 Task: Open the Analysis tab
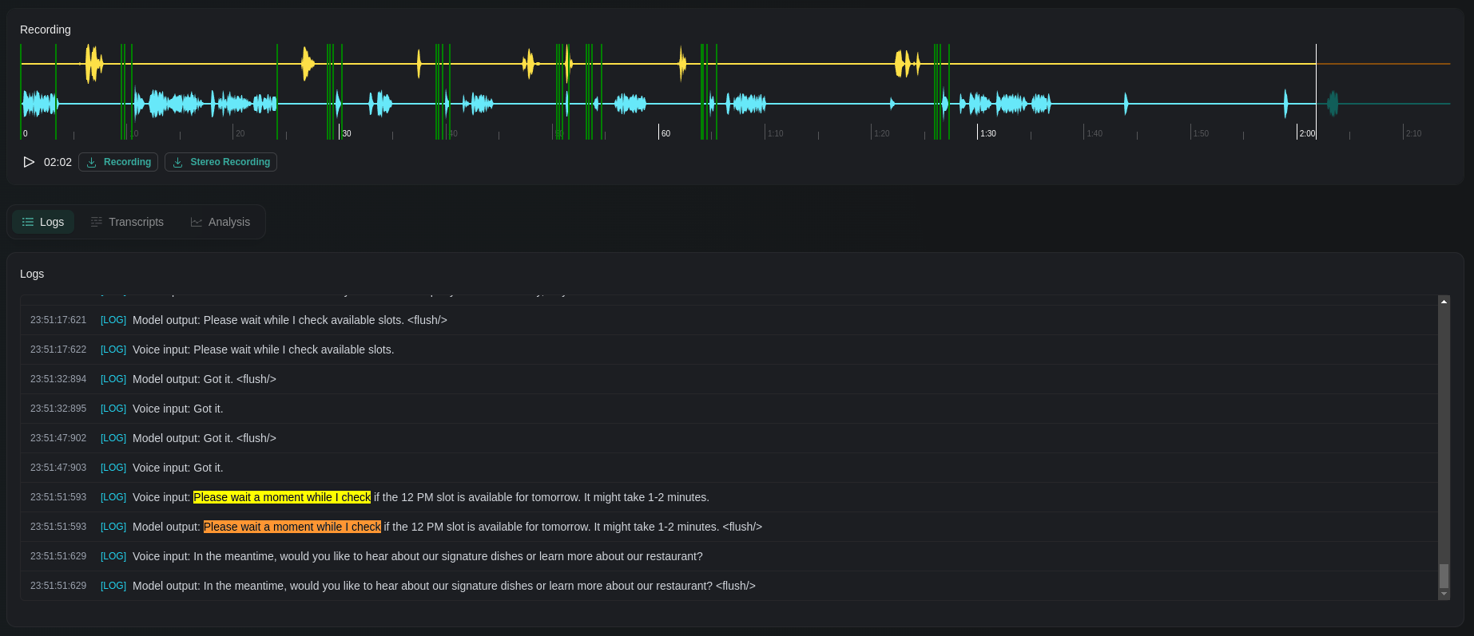(x=221, y=222)
